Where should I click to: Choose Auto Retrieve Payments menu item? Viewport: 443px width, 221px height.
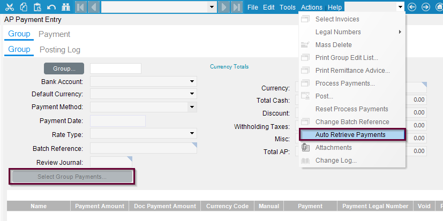tap(352, 135)
